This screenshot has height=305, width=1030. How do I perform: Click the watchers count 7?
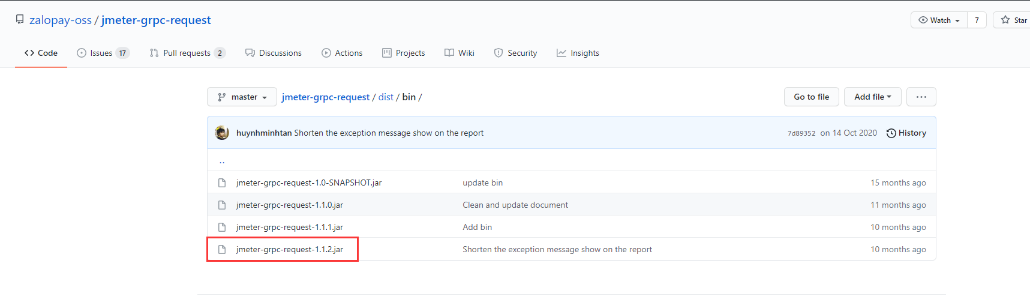coord(977,20)
